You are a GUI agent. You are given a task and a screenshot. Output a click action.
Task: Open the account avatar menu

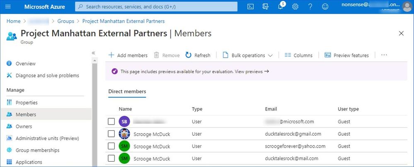pos(407,7)
